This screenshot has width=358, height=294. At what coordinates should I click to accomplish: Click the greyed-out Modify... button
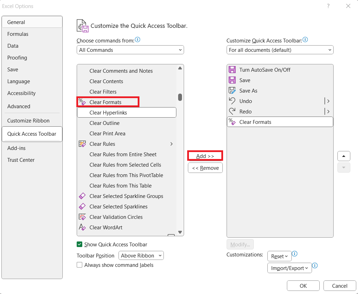pos(240,244)
